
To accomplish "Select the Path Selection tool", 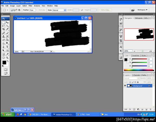I will (3, 50).
